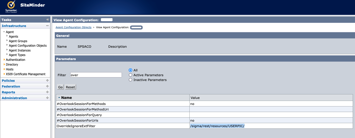The image size is (355, 138).
Task: Click the Filter text input field
Action: (96, 75)
